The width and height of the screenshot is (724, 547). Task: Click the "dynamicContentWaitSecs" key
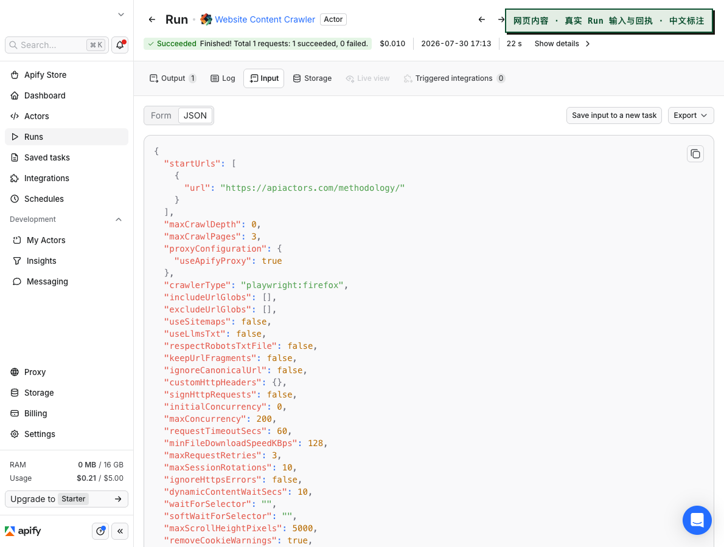(x=225, y=492)
